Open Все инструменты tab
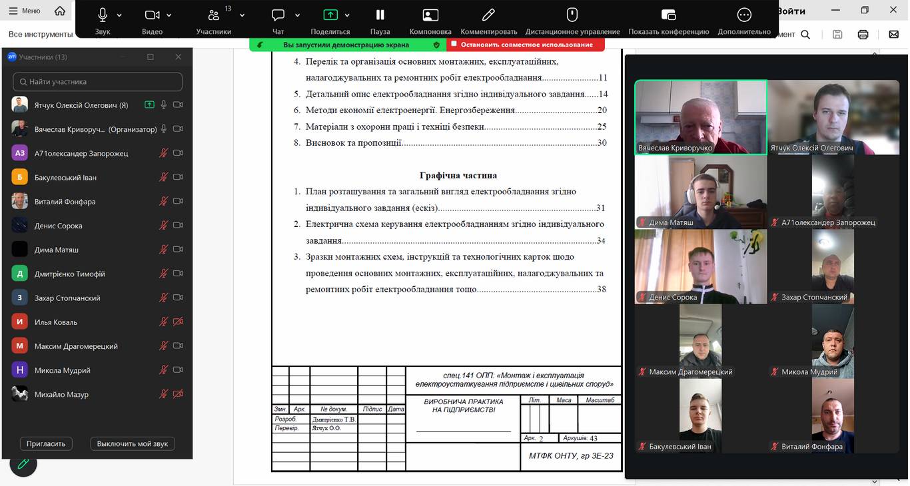The width and height of the screenshot is (910, 486). (40, 34)
